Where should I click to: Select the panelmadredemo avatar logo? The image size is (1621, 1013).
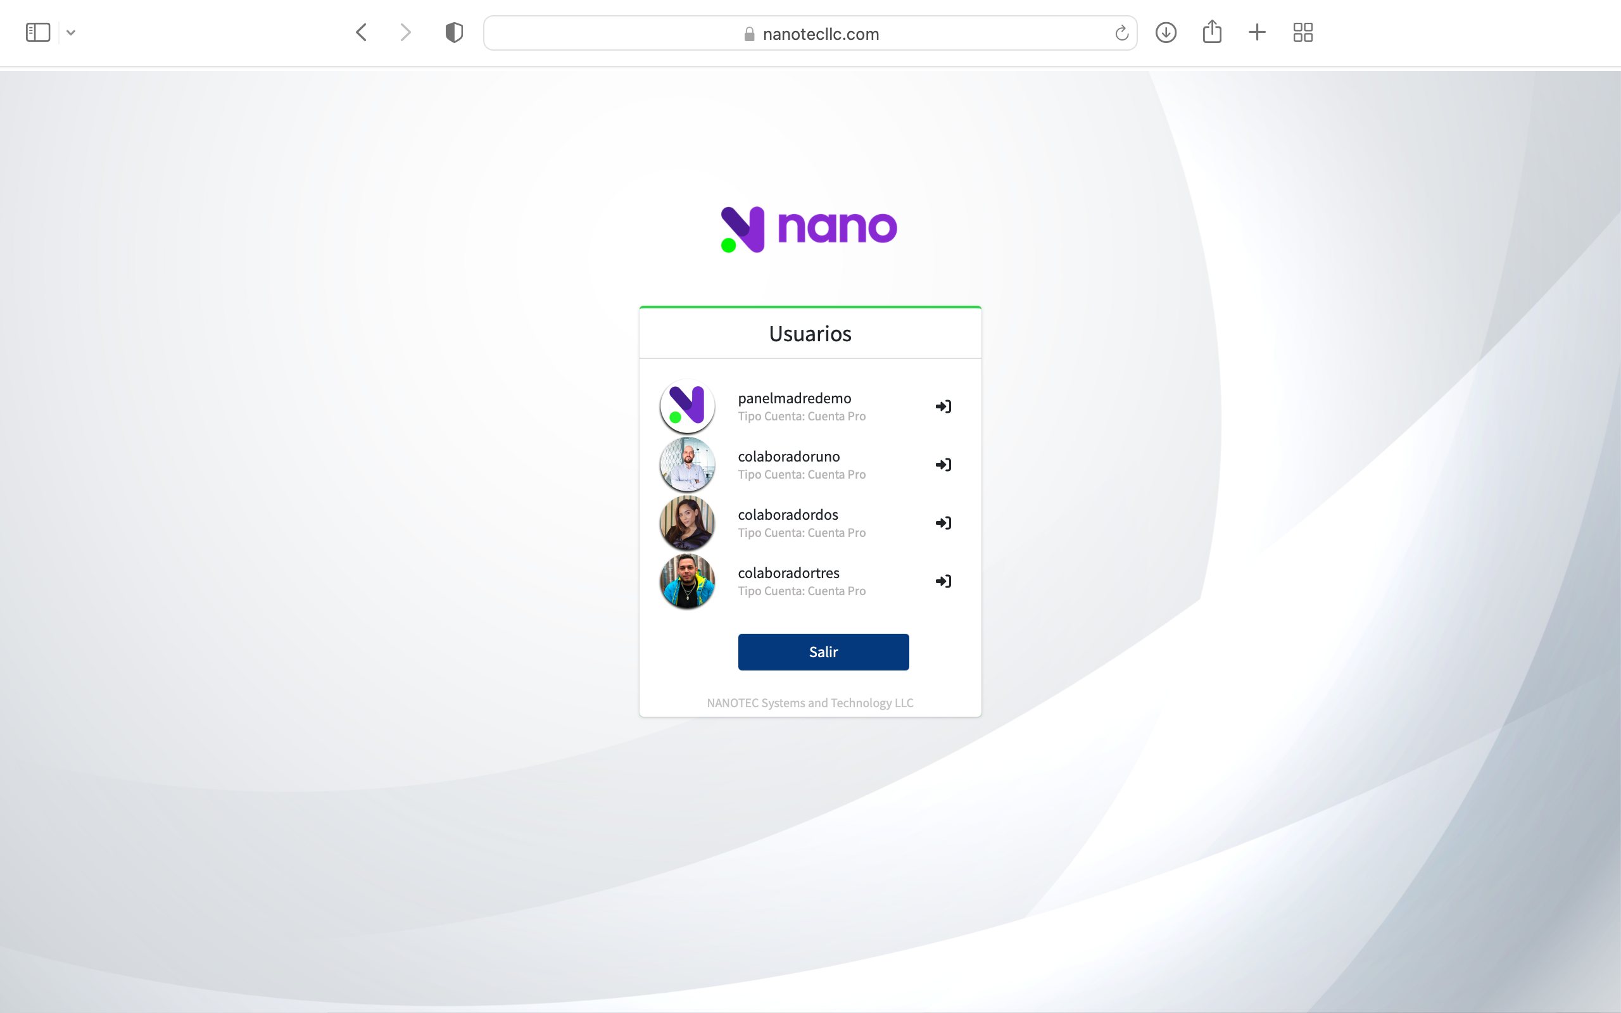coord(687,406)
